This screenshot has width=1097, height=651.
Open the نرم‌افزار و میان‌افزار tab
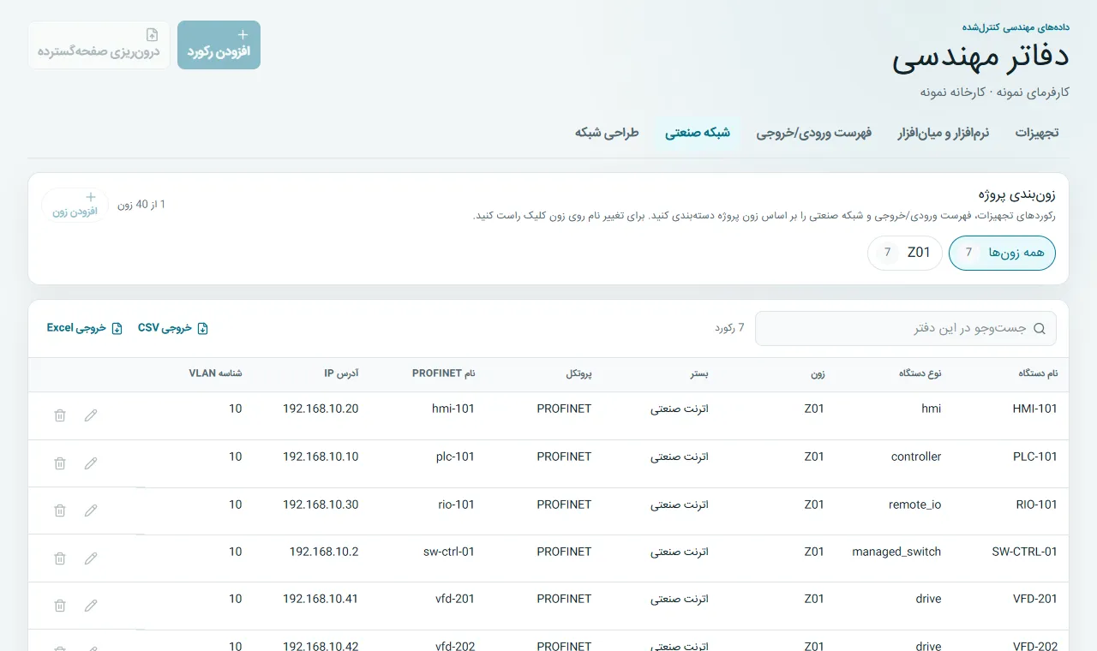click(x=944, y=133)
